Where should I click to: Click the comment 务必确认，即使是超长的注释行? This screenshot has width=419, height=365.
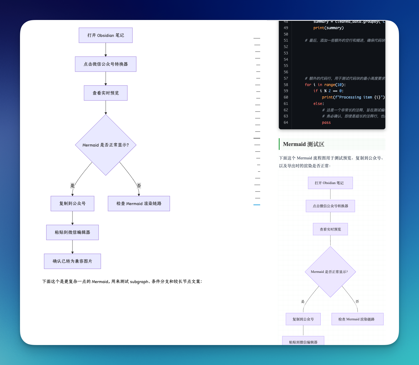pyautogui.click(x=353, y=116)
